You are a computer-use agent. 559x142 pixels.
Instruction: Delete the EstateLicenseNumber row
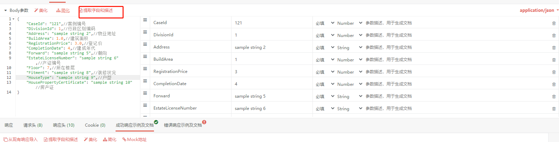pos(554,109)
